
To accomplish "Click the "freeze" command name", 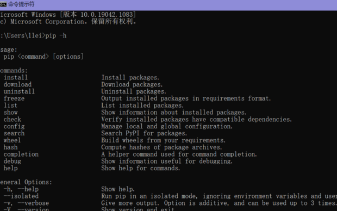I will (14, 98).
